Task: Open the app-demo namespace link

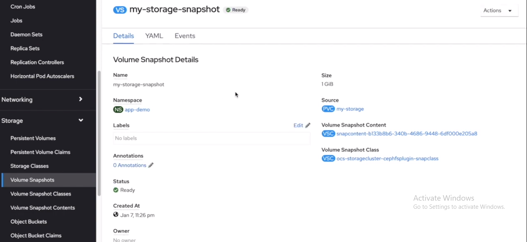Action: click(x=137, y=110)
